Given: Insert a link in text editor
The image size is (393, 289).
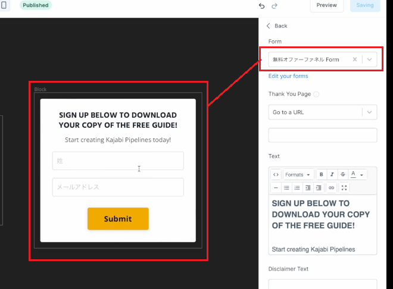Looking at the screenshot, I should (331, 188).
